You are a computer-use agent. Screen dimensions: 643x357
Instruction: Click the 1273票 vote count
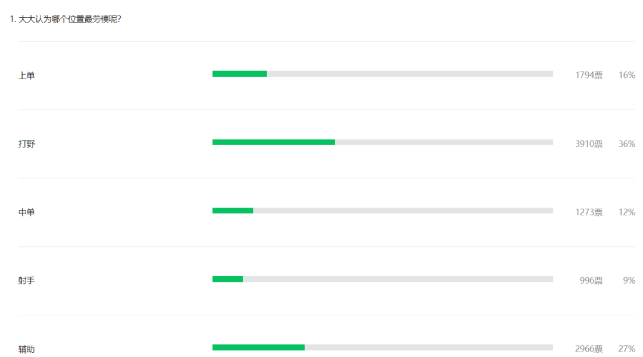pos(589,212)
